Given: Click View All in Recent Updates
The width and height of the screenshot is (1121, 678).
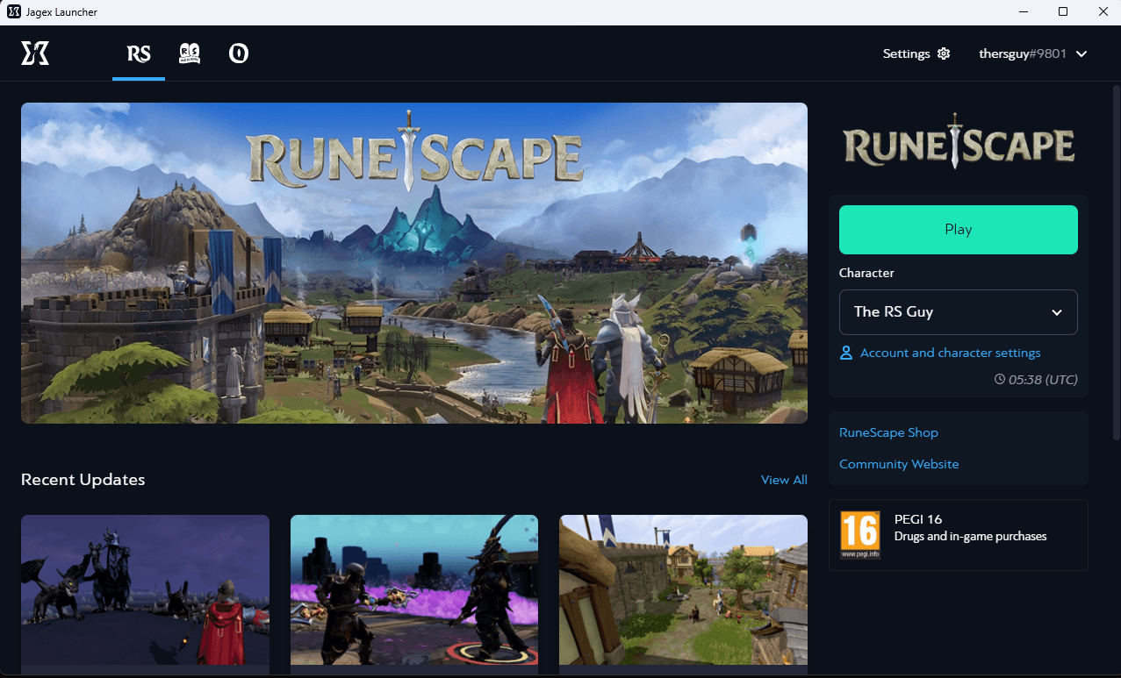Looking at the screenshot, I should [x=783, y=480].
